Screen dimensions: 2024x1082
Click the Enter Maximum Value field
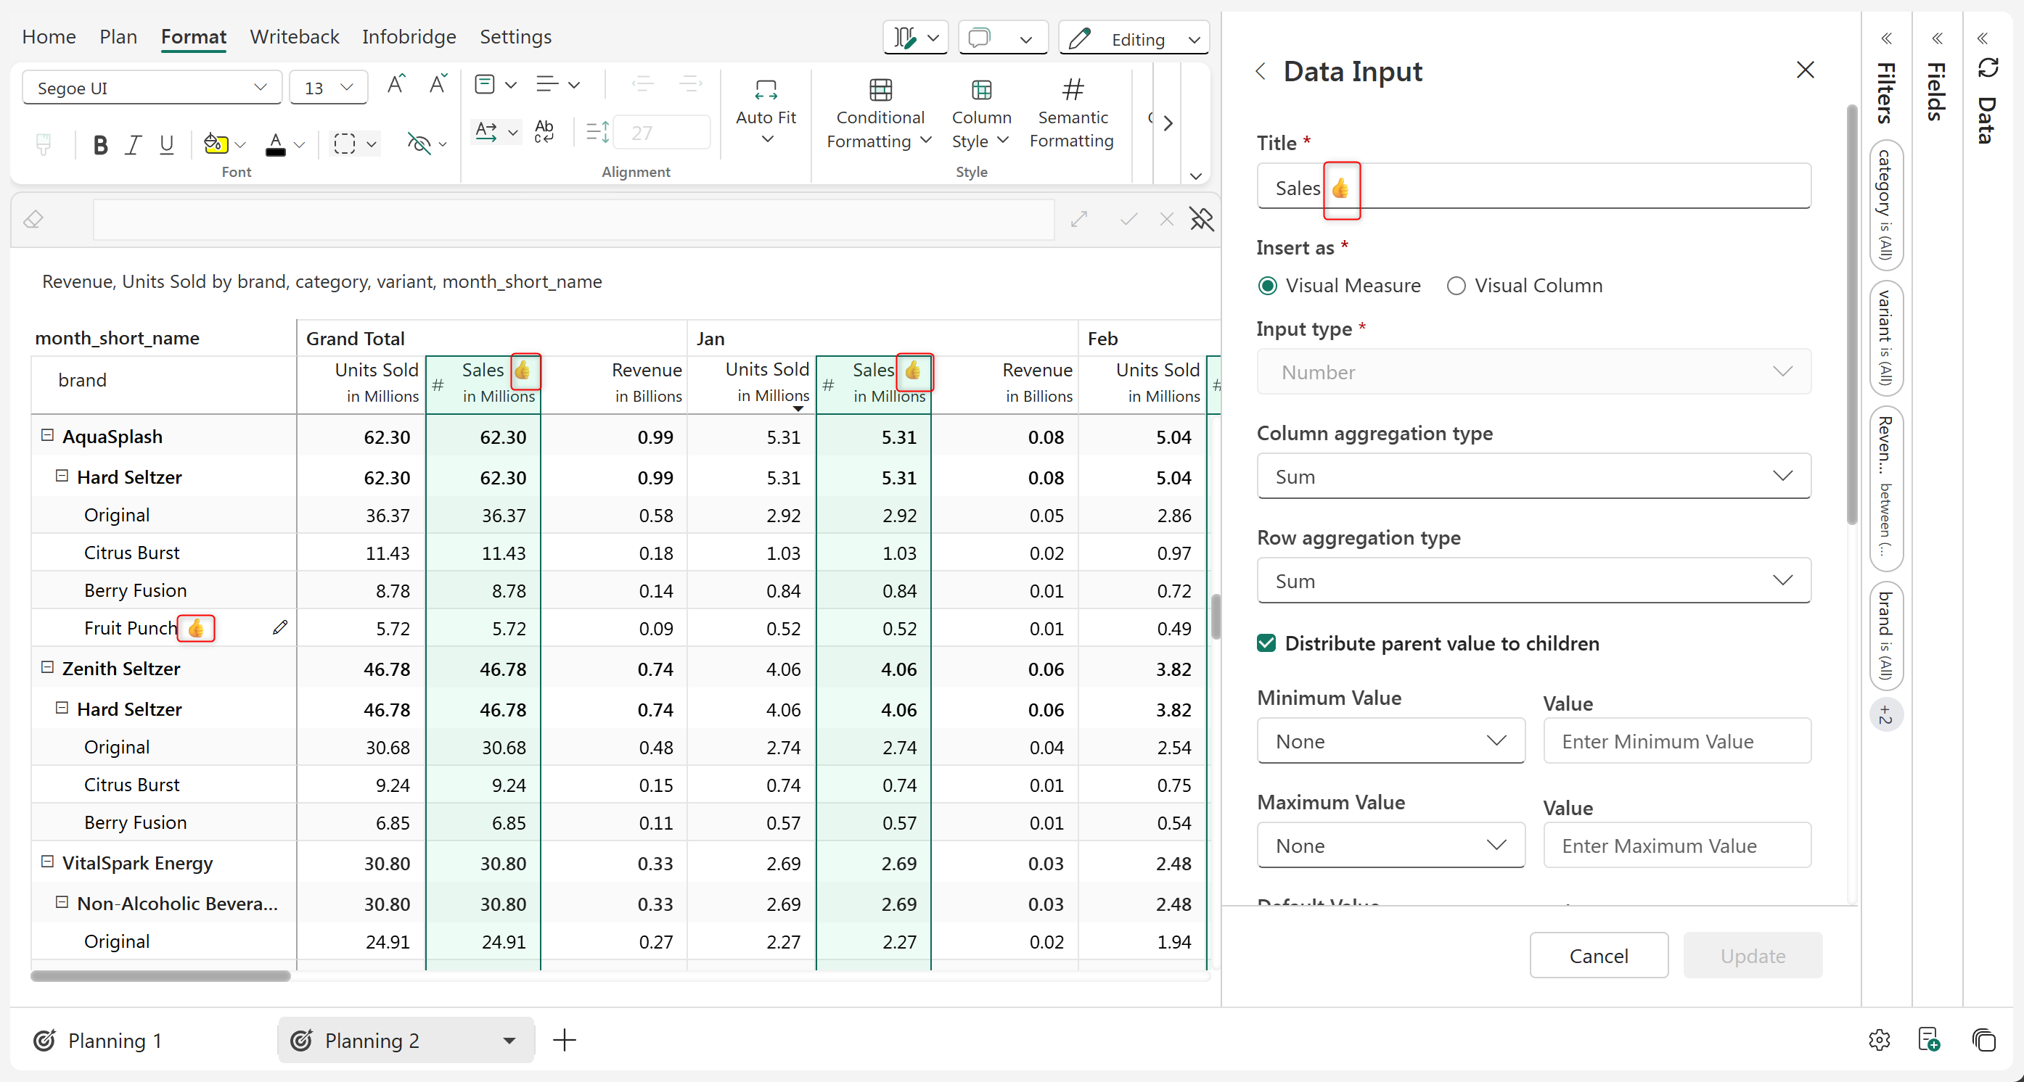(1676, 846)
